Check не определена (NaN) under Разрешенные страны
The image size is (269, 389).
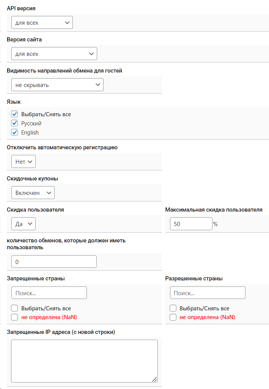(173, 317)
